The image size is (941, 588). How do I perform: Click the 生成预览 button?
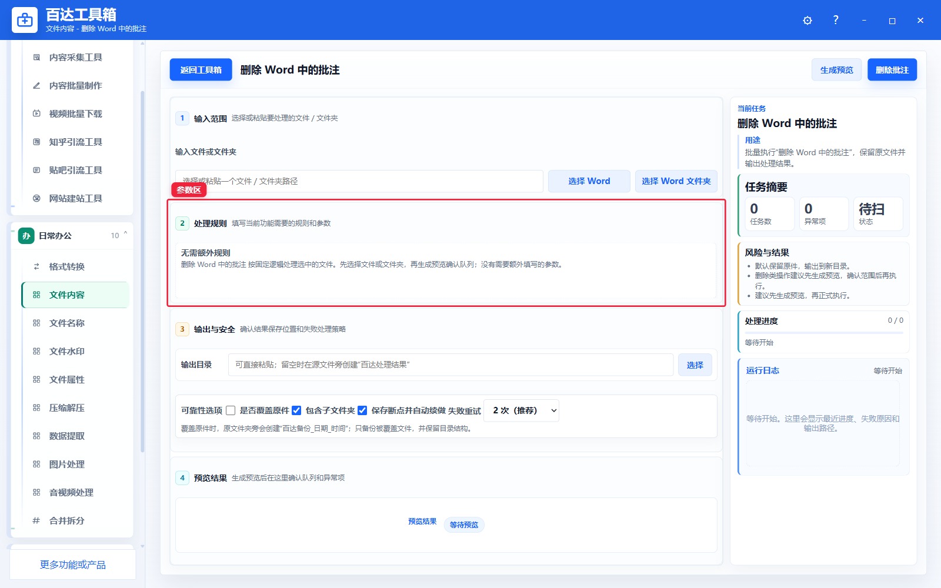836,70
